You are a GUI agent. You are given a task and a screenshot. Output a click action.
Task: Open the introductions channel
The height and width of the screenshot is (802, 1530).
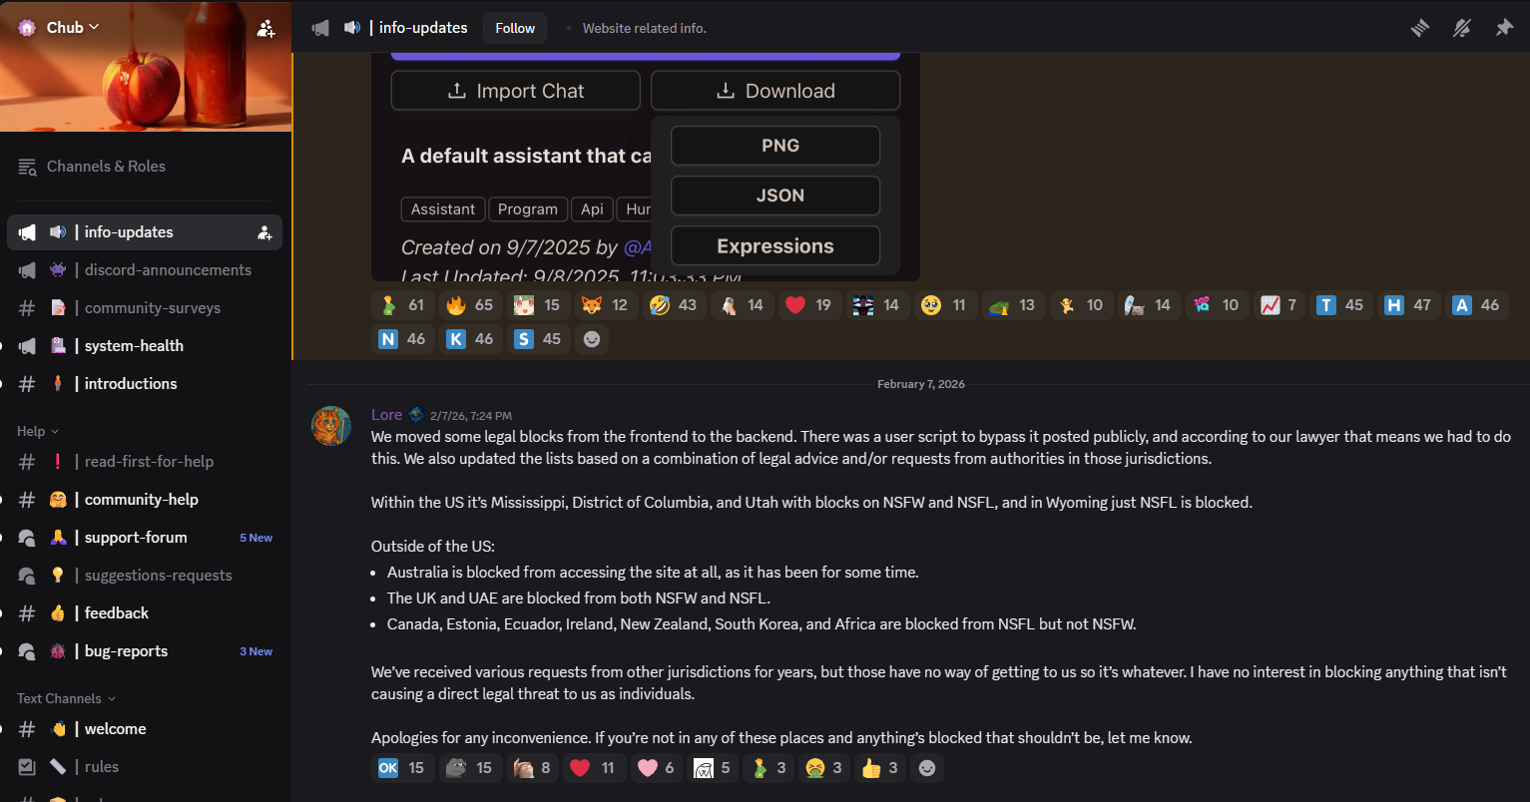145,384
